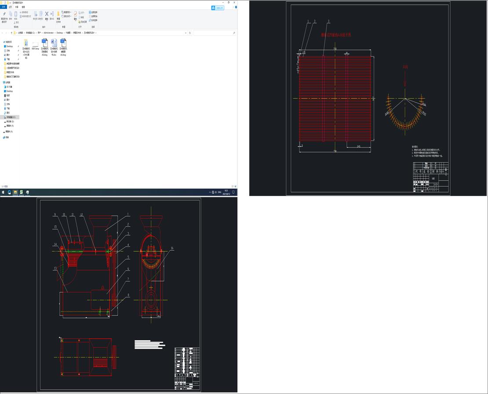The image size is (488, 394).
Task: Click the Select all option
Action: click(x=94, y=12)
